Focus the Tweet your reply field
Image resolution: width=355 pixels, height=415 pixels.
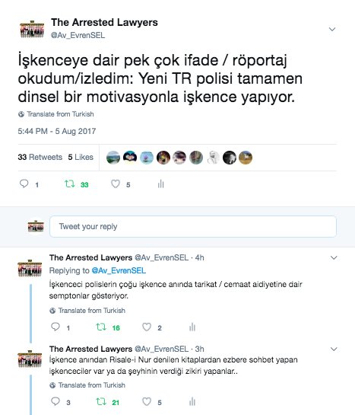(193, 227)
